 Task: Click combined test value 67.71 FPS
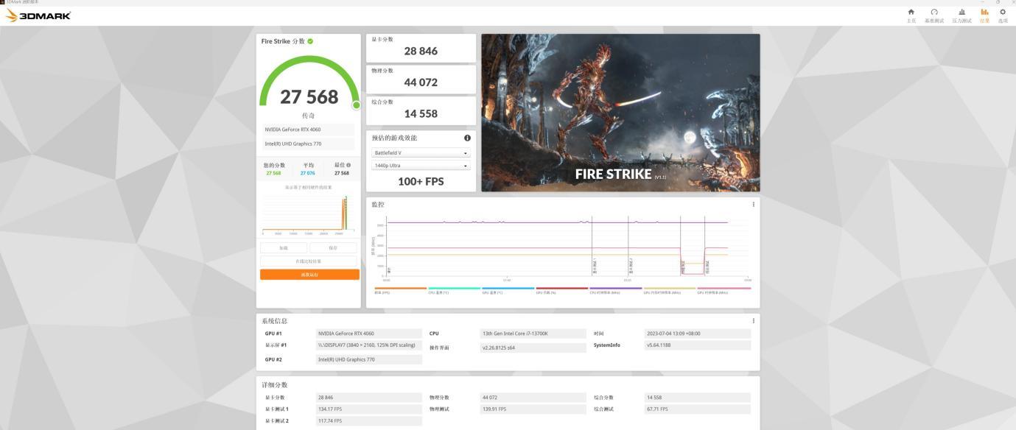697,409
